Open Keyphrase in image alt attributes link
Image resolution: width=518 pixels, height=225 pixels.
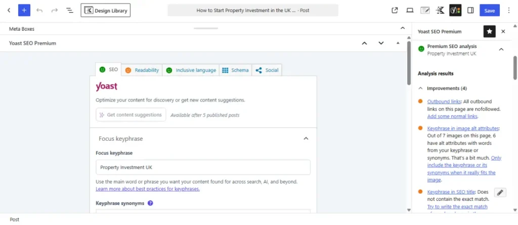tap(463, 128)
